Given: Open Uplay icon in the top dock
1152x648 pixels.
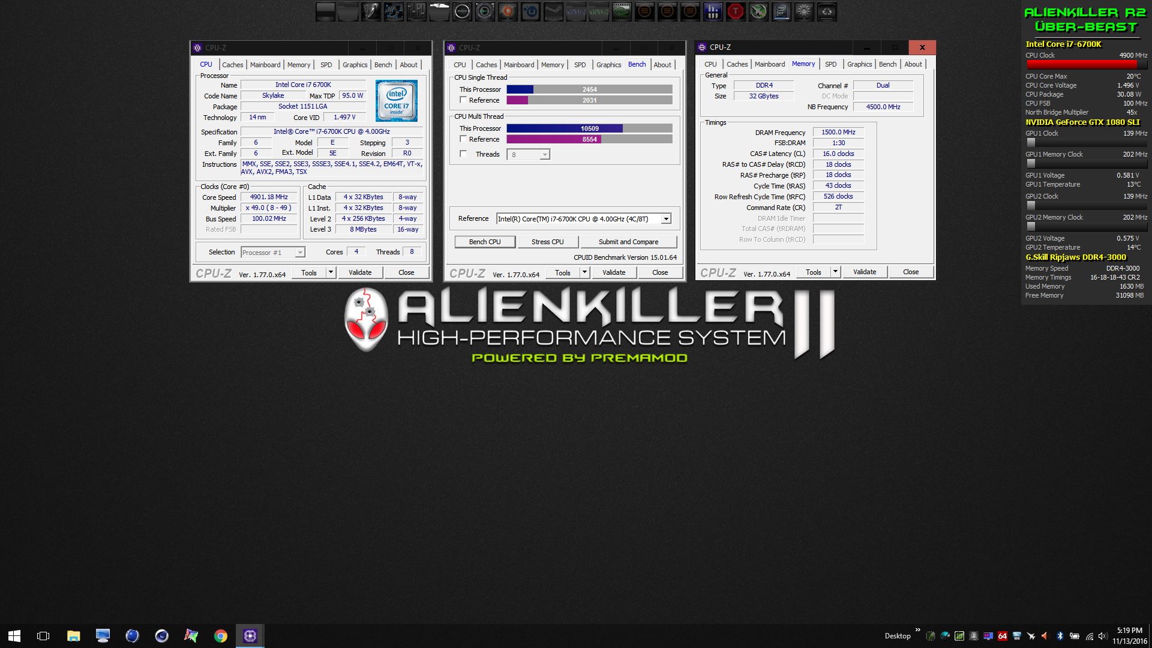Looking at the screenshot, I should (530, 11).
